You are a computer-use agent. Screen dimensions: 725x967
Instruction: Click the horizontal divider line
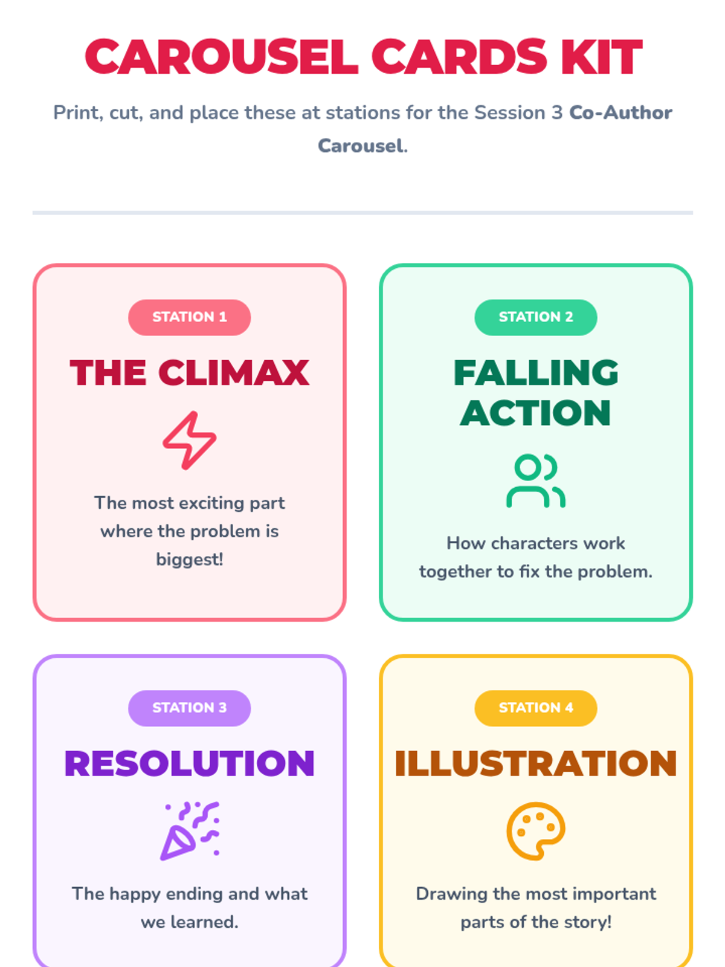[x=362, y=213]
